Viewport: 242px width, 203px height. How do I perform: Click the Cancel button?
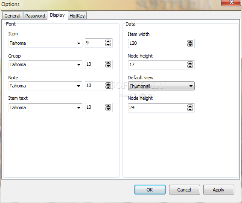coord(184,190)
